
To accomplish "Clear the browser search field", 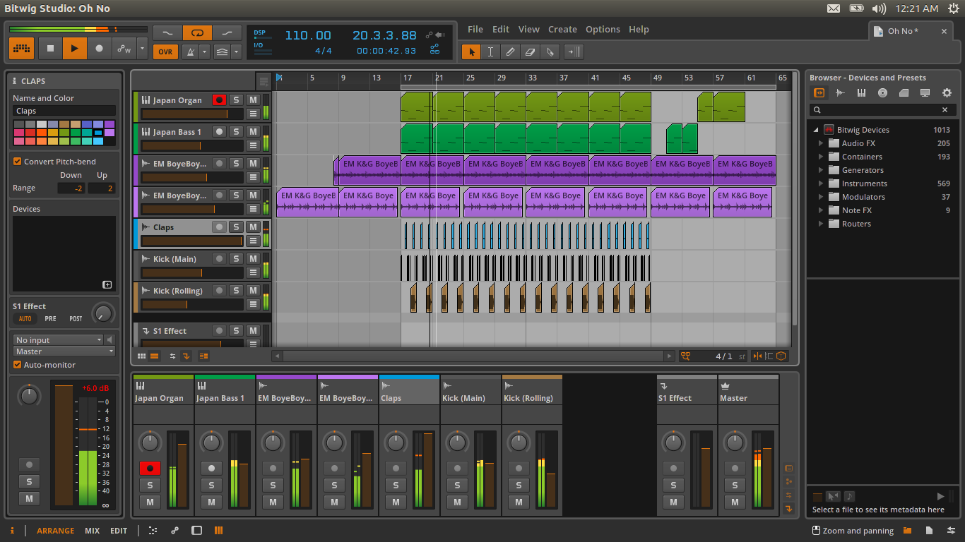I will [x=945, y=110].
